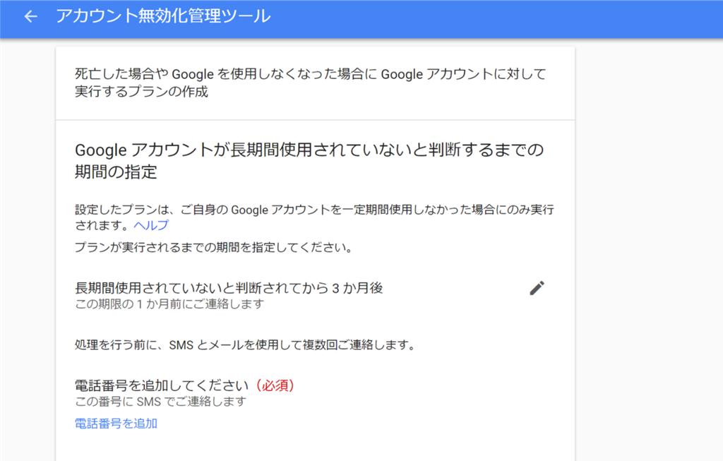723x461 pixels.
Task: Click the 期間の指定 section heading
Action: coord(309,160)
